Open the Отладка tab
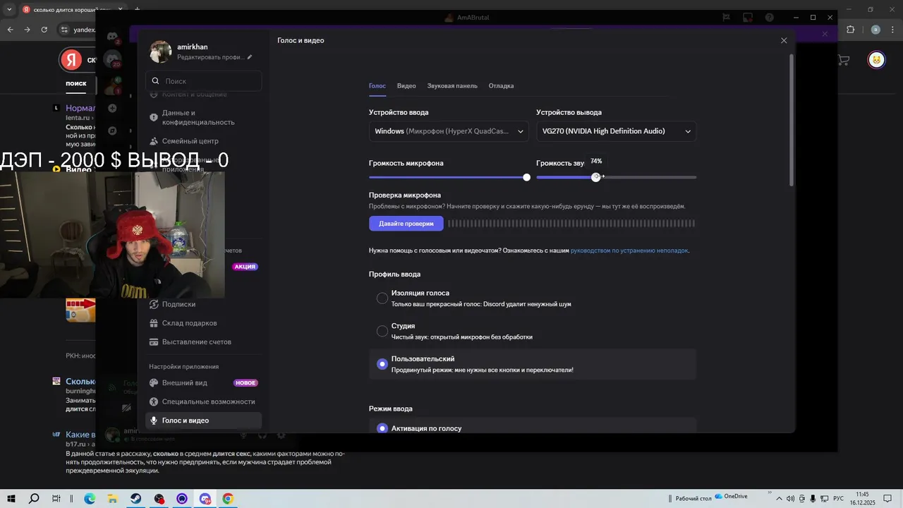This screenshot has height=508, width=903. (501, 86)
